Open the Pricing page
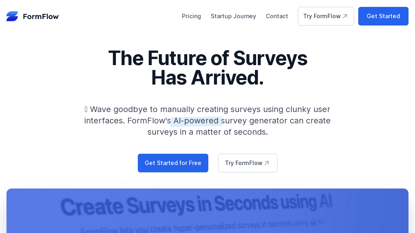 point(191,16)
